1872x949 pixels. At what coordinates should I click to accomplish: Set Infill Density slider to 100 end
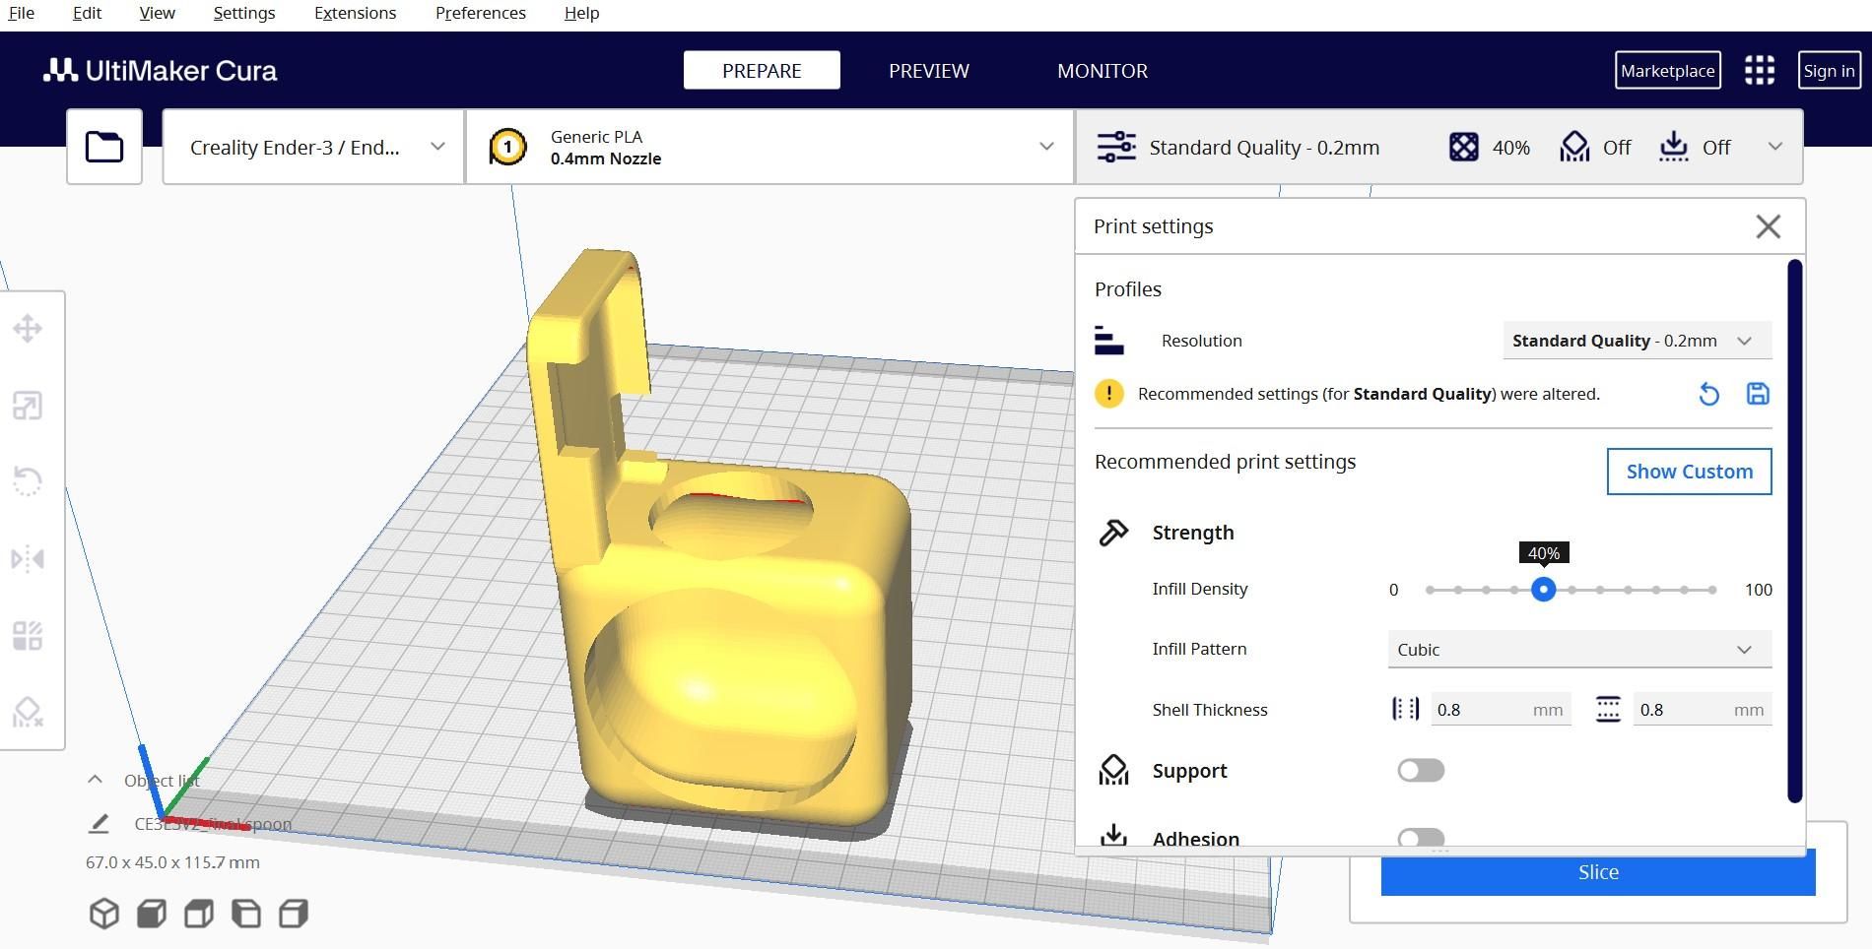(x=1713, y=590)
